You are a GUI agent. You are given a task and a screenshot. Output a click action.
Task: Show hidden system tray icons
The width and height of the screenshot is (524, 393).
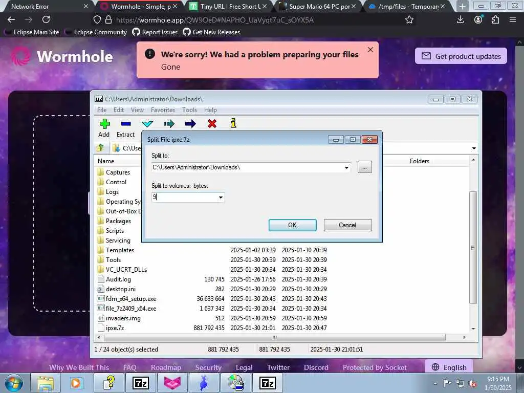[435, 384]
